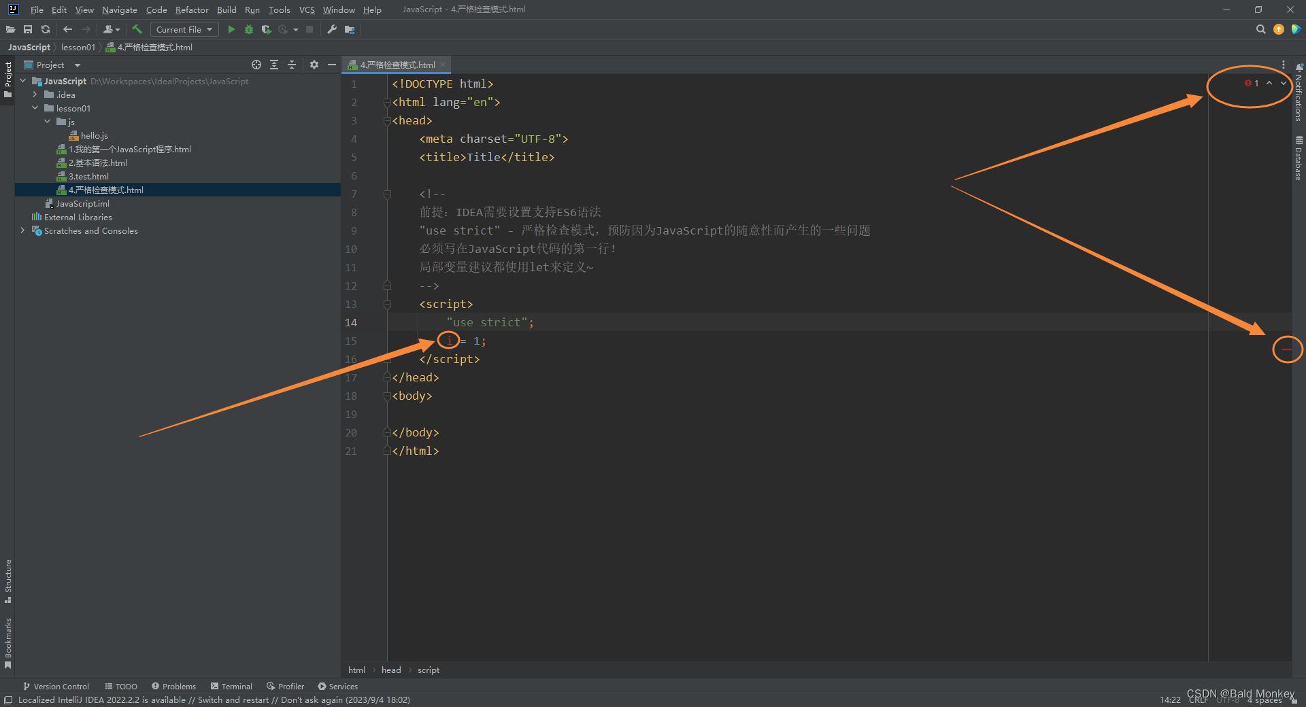Select 2.基本语法.html file
1306x707 pixels.
(92, 162)
